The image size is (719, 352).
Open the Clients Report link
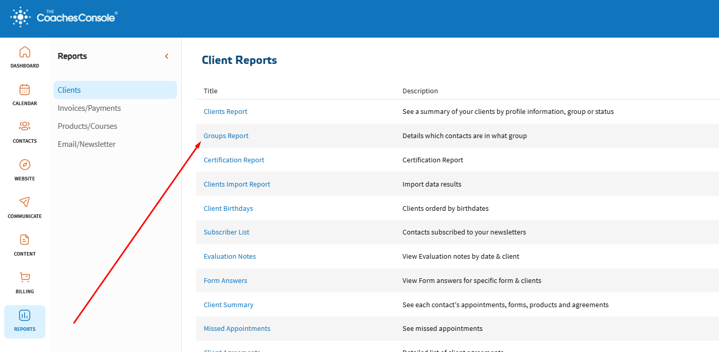click(226, 112)
